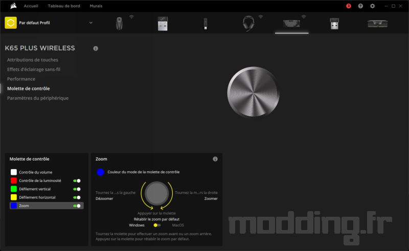Select the wireless headset device icon
Screen dimensions: 409x251
[x=248, y=23]
